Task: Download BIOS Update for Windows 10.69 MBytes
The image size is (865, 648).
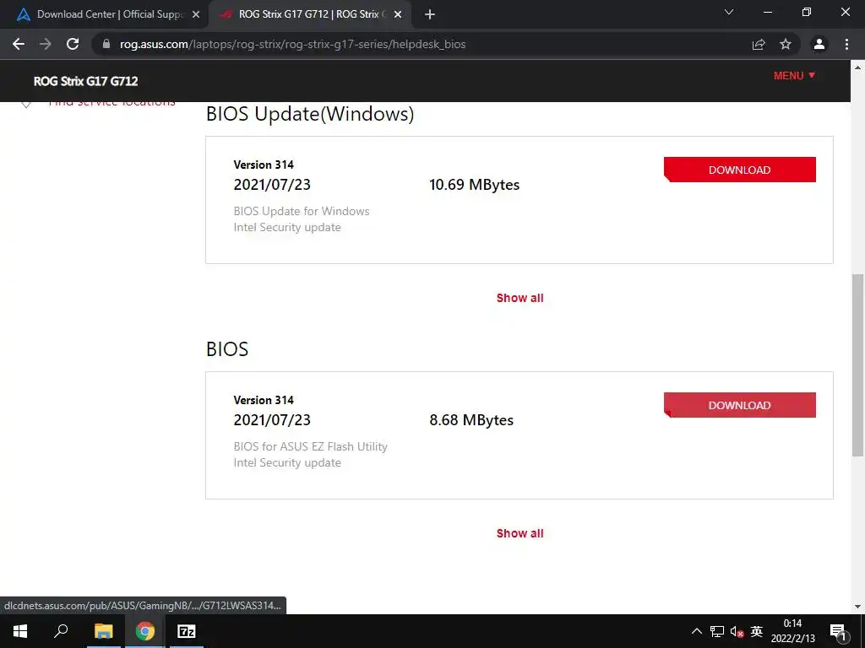Action: [x=740, y=170]
